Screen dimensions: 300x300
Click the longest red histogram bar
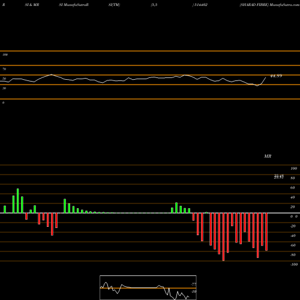[x=223, y=237]
